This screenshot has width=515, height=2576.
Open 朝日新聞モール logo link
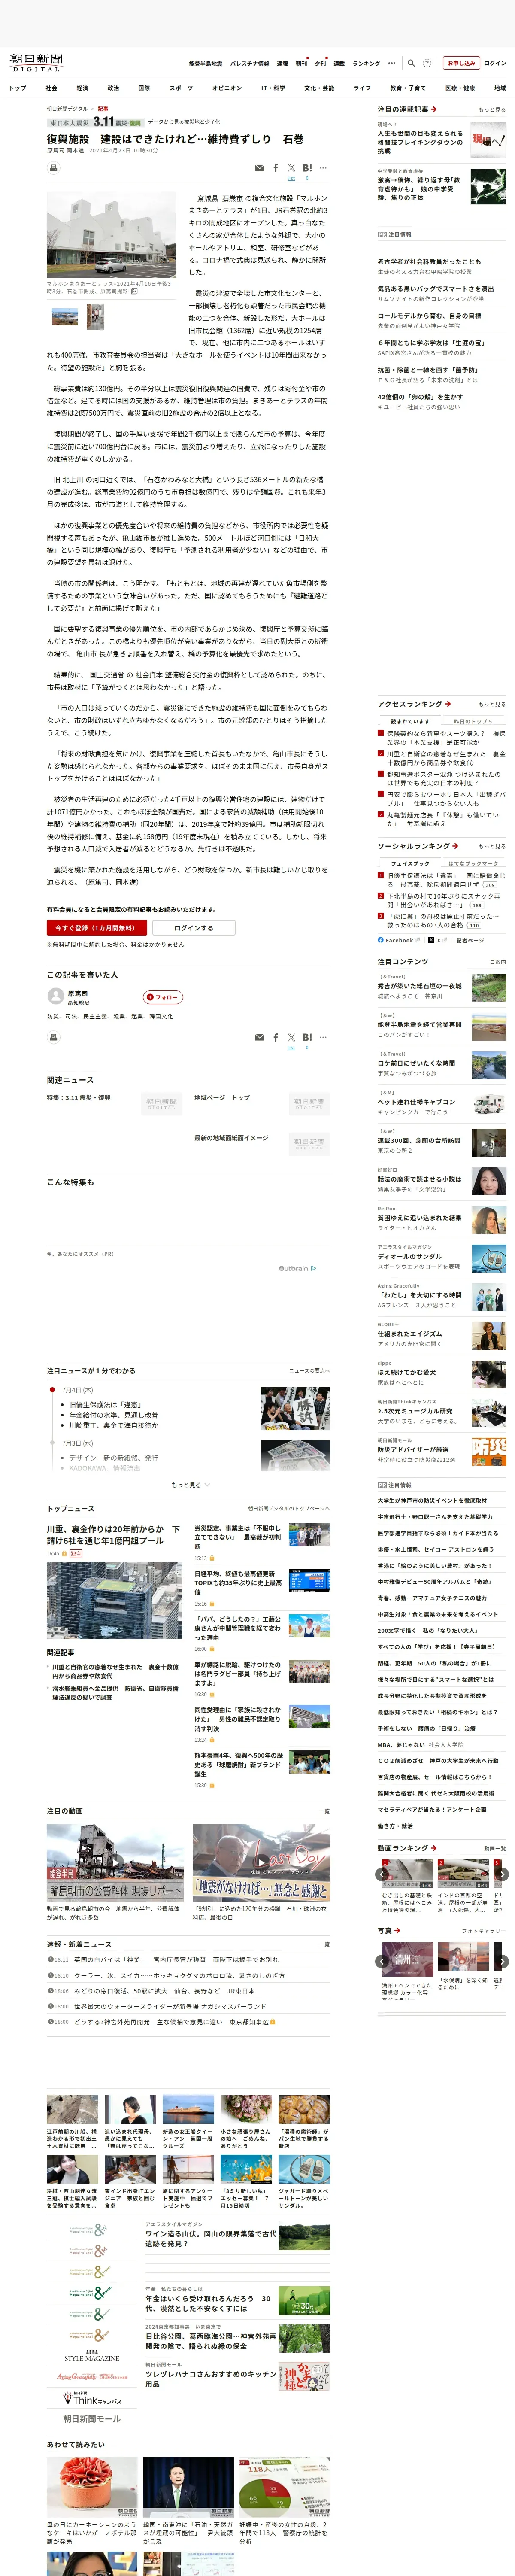[x=92, y=2418]
